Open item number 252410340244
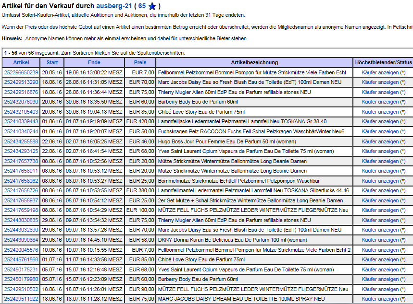 21,132
